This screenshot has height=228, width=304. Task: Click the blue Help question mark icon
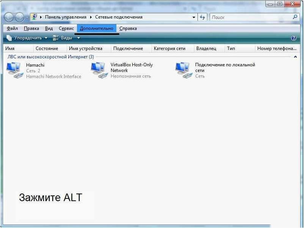pos(293,38)
